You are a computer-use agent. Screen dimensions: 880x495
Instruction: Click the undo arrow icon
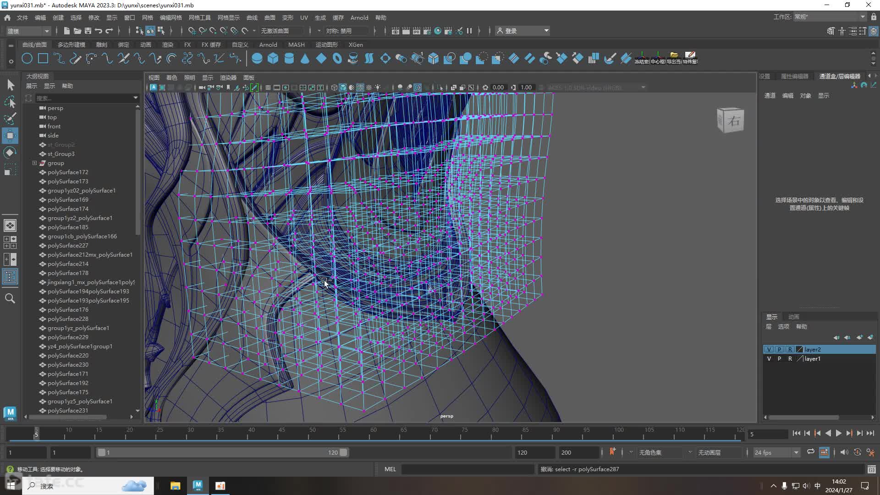click(99, 31)
